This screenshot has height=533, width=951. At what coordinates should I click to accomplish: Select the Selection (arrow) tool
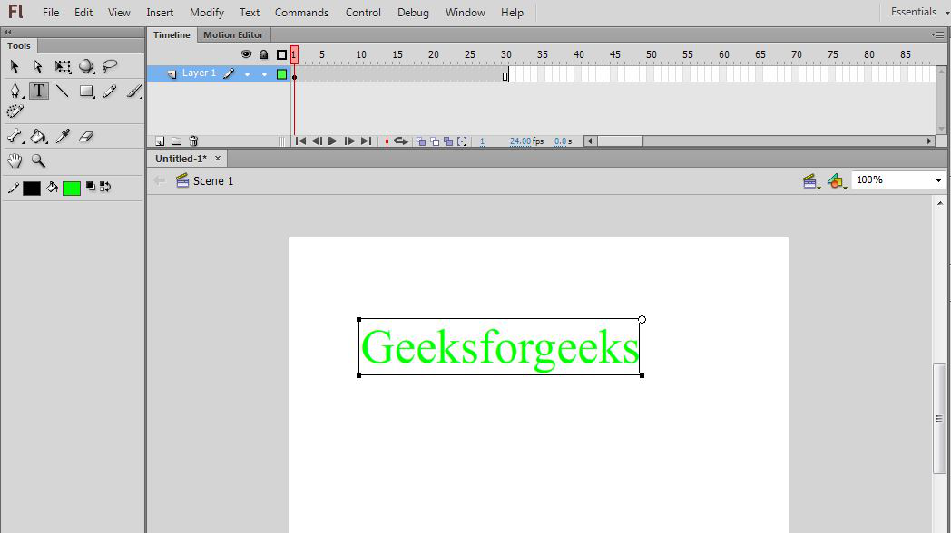click(x=15, y=66)
